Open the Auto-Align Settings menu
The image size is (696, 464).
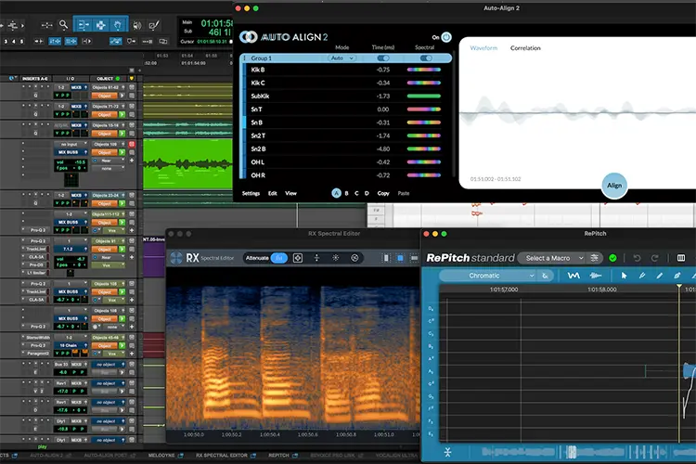click(251, 193)
